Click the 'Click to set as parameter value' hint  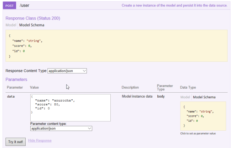(x=198, y=133)
